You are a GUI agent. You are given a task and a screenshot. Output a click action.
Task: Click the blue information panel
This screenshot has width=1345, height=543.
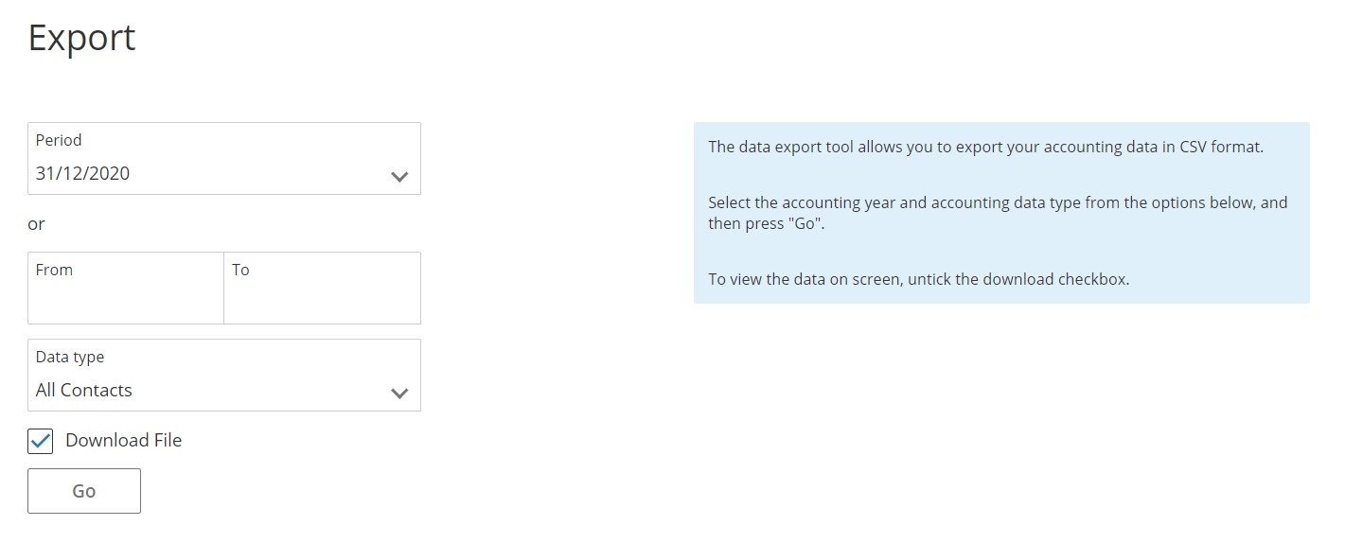tap(1001, 213)
